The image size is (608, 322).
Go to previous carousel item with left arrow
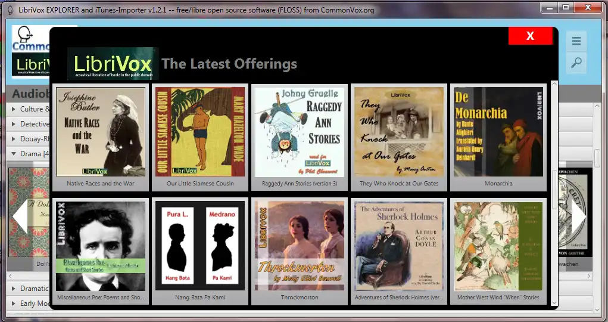[20, 216]
